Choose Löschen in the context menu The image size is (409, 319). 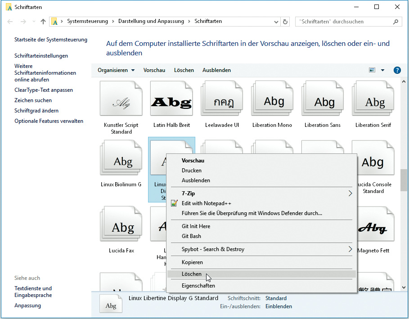point(192,274)
